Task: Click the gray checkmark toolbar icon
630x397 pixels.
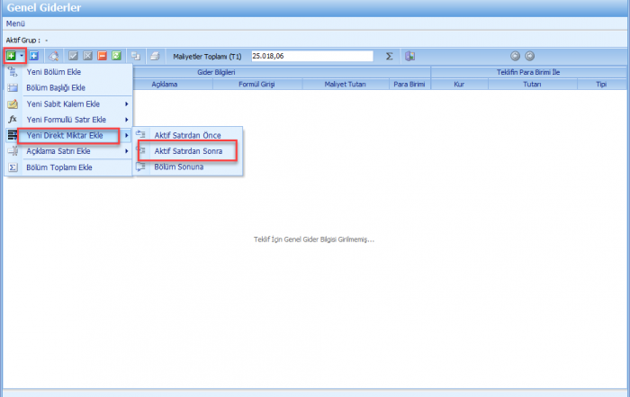Action: [x=74, y=56]
